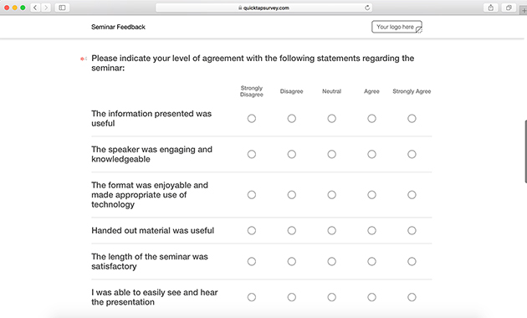Click the pencil edit icon on the logo
527x318 pixels.
(418, 29)
